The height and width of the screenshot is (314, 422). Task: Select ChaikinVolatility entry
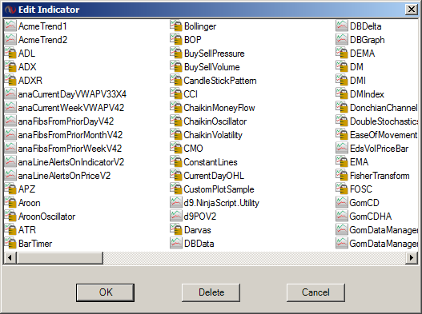[213, 135]
